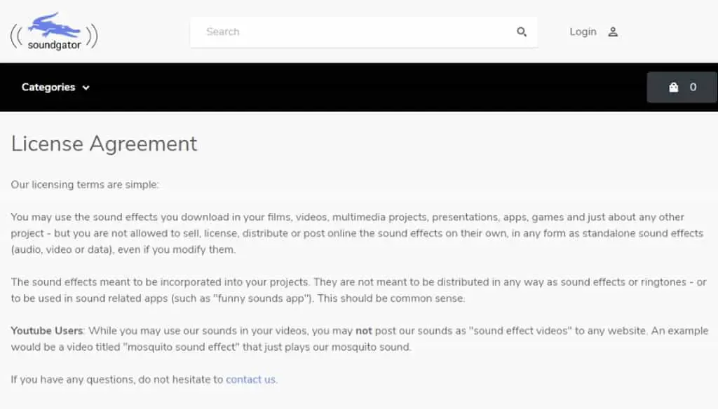
Task: Click empty area of black navigation bar
Action: tap(366, 87)
